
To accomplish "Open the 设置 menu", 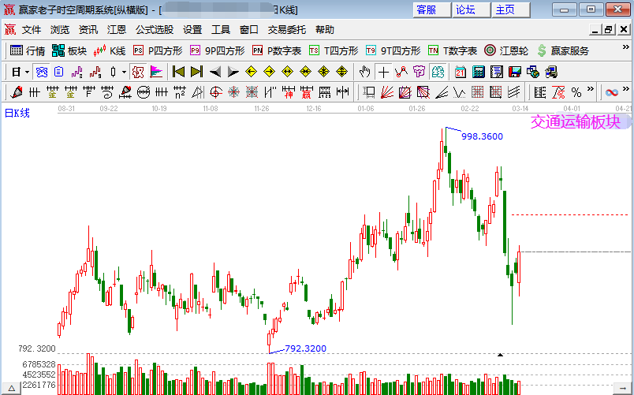I will point(192,29).
